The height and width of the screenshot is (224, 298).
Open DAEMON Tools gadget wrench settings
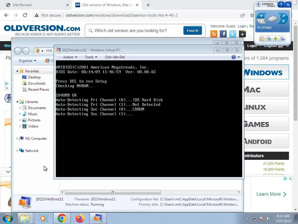point(283,16)
